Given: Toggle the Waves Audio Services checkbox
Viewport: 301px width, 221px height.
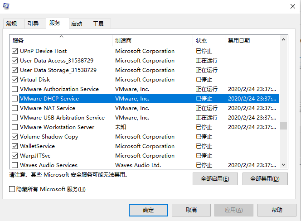Looking at the screenshot, I should tap(15, 165).
